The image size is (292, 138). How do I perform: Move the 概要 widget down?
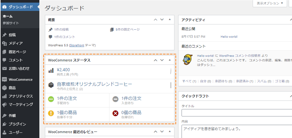point(162,20)
